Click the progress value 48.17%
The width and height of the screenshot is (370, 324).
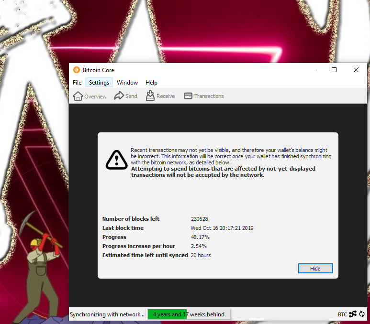pos(200,237)
